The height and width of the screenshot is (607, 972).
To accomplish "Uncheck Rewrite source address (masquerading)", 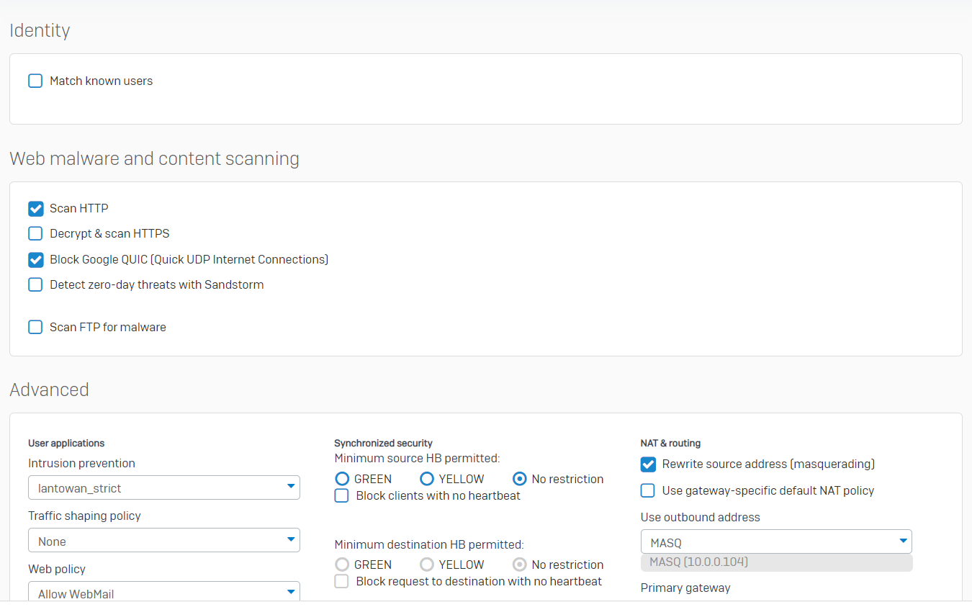I will [x=648, y=464].
